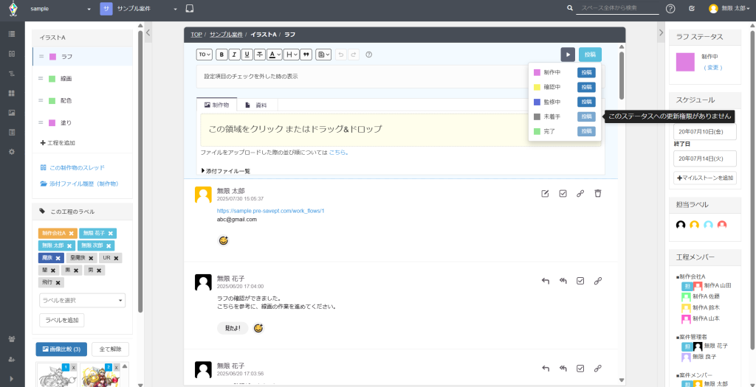Open the ラベルを選択 dropdown
Screen dimensions: 756x387
click(82, 301)
